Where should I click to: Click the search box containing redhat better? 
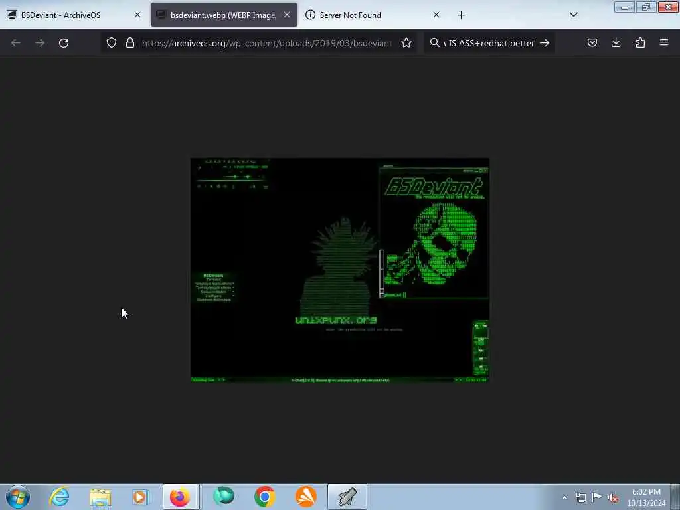490,43
